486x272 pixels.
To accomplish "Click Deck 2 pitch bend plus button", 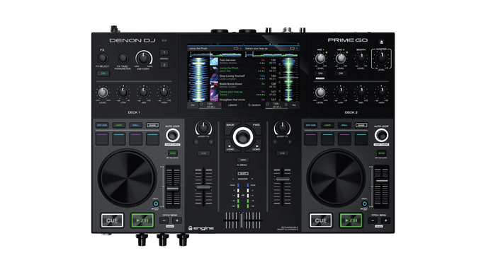I will point(385,220).
